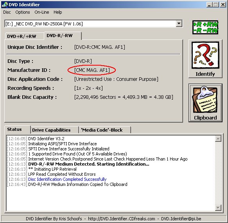Viewport: 228px width, 223px height.
Task: Click the status log scroll down arrow
Action: pyautogui.click(x=218, y=208)
